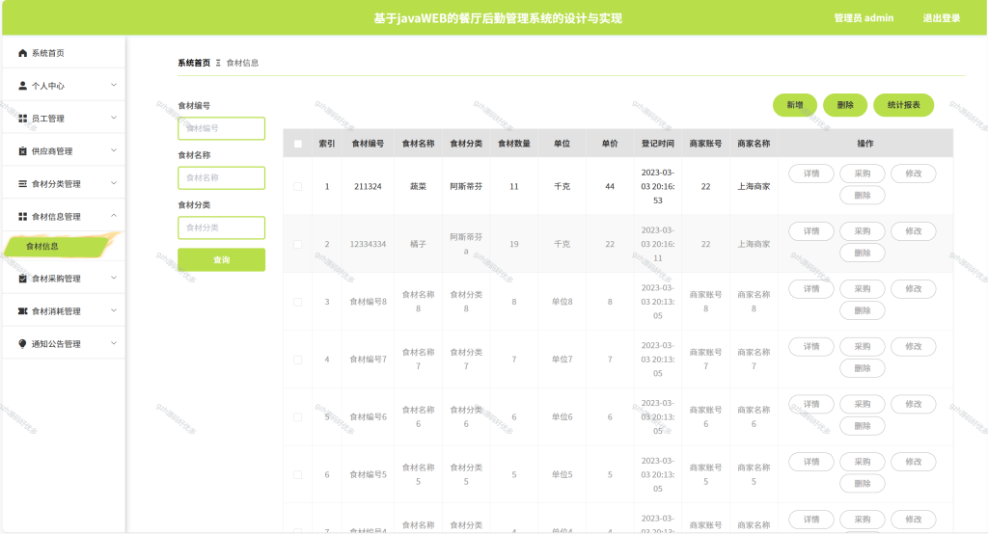Click the grid icon for 员工管理
The image size is (988, 534).
(x=23, y=119)
